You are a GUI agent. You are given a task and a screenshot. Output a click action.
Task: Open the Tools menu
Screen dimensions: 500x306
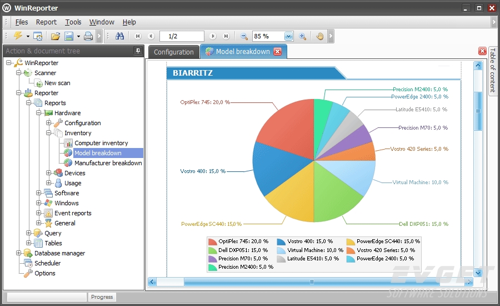[73, 22]
